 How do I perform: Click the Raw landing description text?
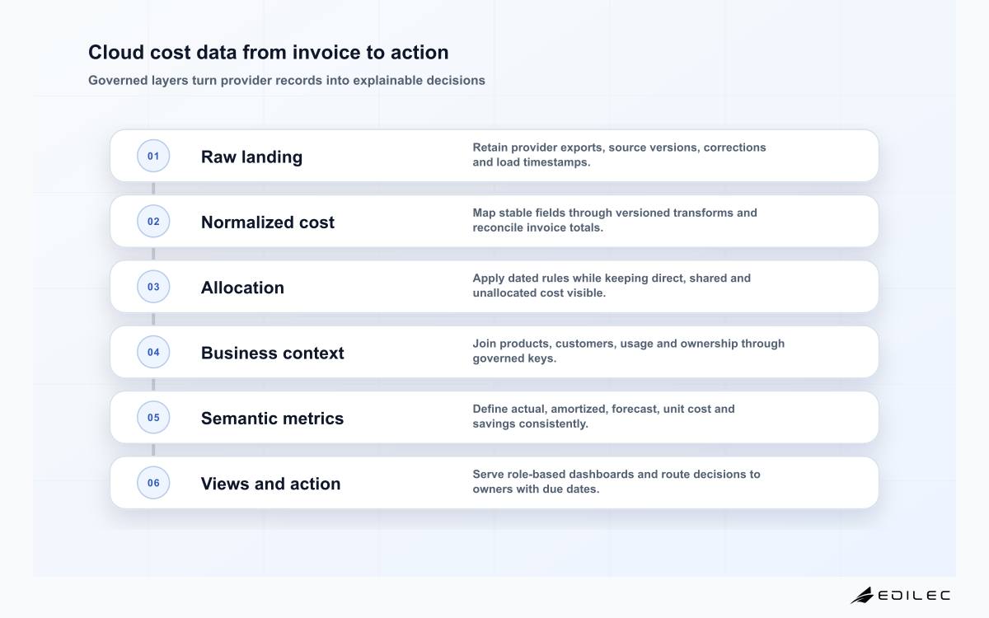pyautogui.click(x=619, y=155)
